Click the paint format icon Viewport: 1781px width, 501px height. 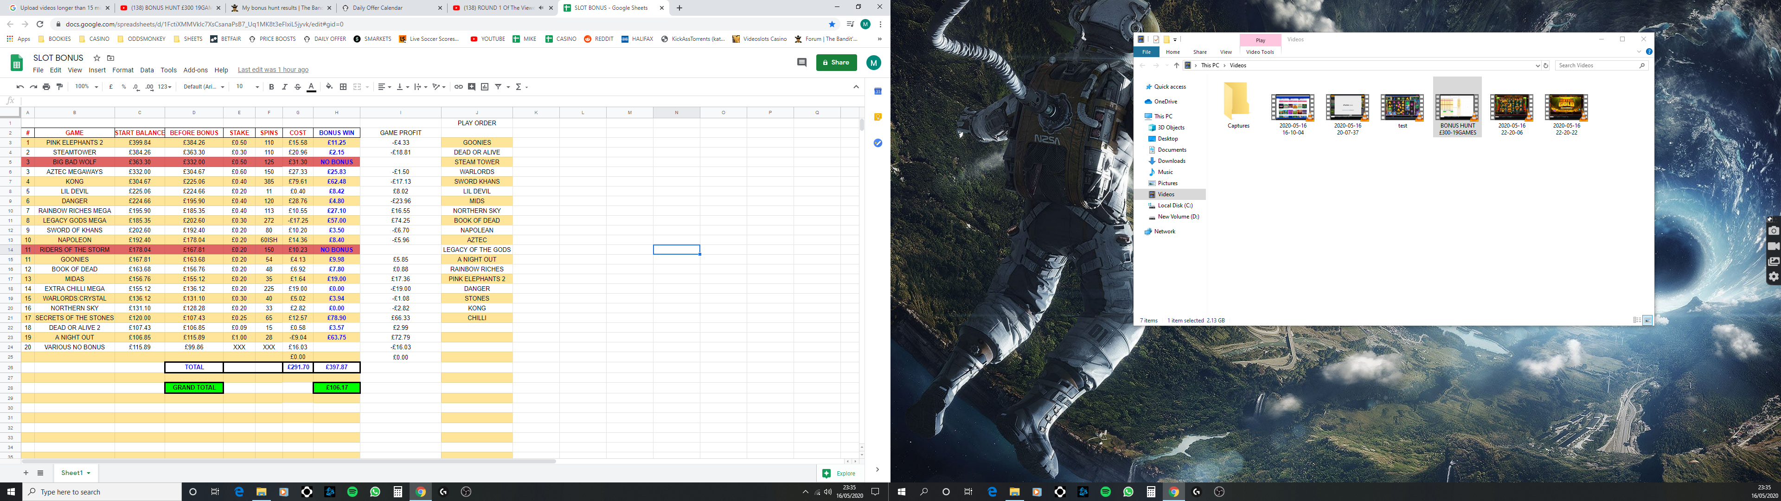point(59,87)
